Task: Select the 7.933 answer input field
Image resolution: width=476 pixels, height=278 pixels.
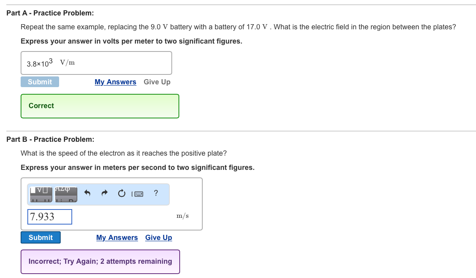Action: (x=49, y=217)
